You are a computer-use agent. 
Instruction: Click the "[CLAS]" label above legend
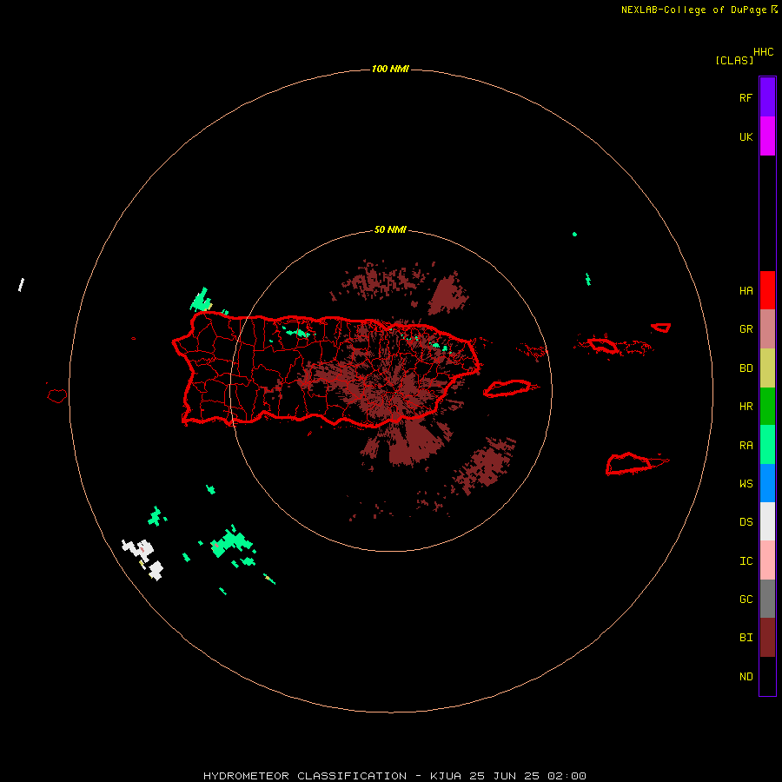pos(734,60)
